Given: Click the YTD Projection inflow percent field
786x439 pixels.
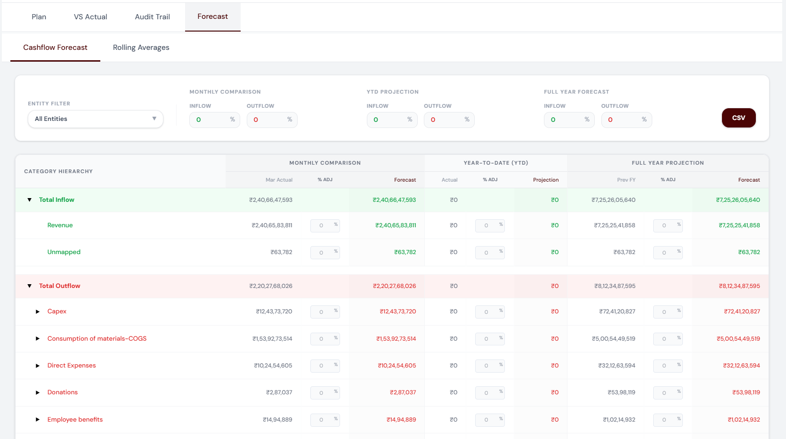Looking at the screenshot, I should [x=389, y=120].
